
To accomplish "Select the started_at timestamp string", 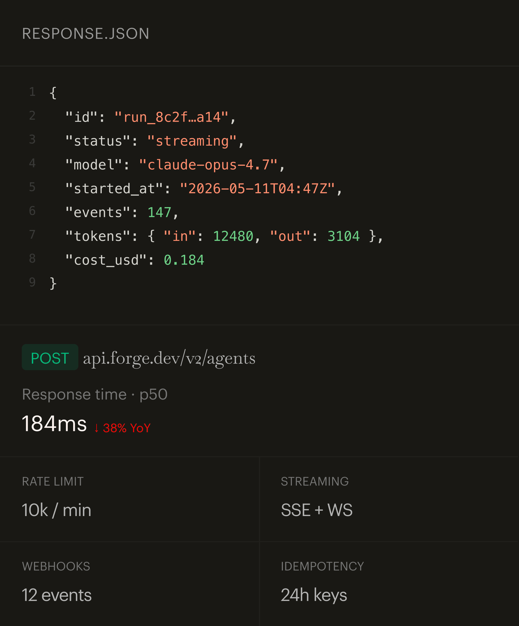I will (257, 189).
